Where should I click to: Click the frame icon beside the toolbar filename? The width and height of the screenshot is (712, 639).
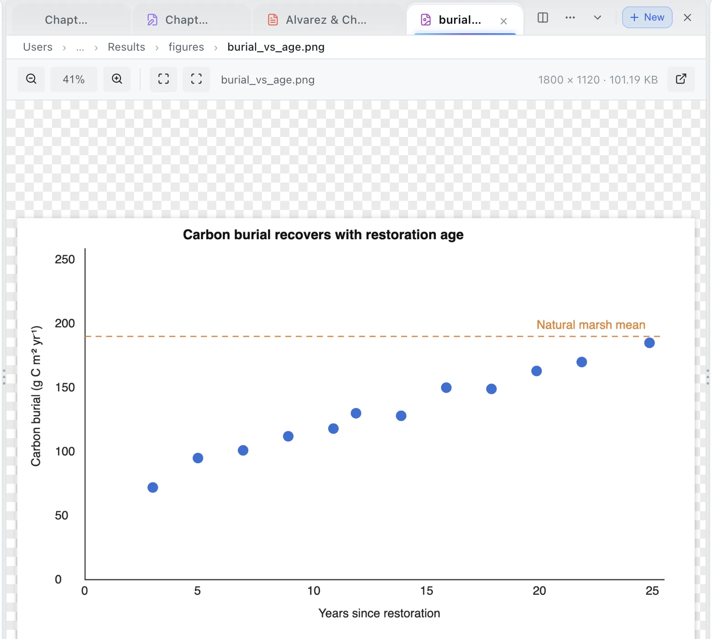(196, 79)
